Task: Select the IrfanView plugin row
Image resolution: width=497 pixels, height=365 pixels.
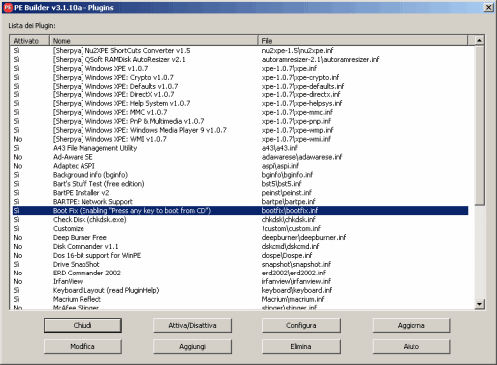Action: click(241, 282)
